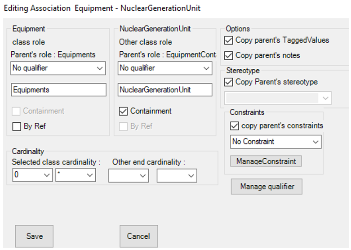
Task: Click Parent's role : EquipmentCont label
Action: point(168,55)
